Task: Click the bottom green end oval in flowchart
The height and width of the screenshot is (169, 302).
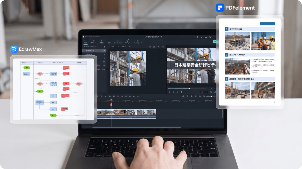Action: pyautogui.click(x=53, y=115)
